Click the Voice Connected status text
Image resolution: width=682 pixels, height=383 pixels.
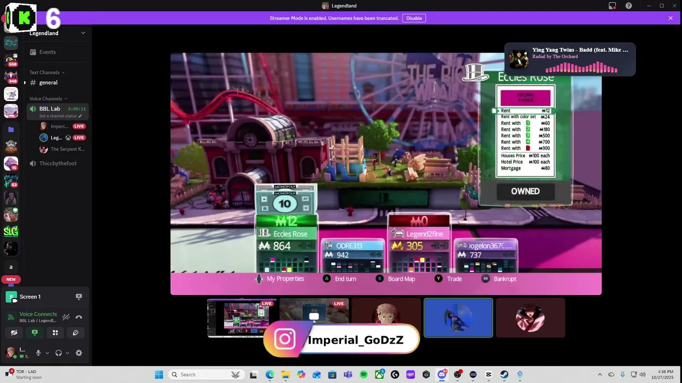point(38,314)
